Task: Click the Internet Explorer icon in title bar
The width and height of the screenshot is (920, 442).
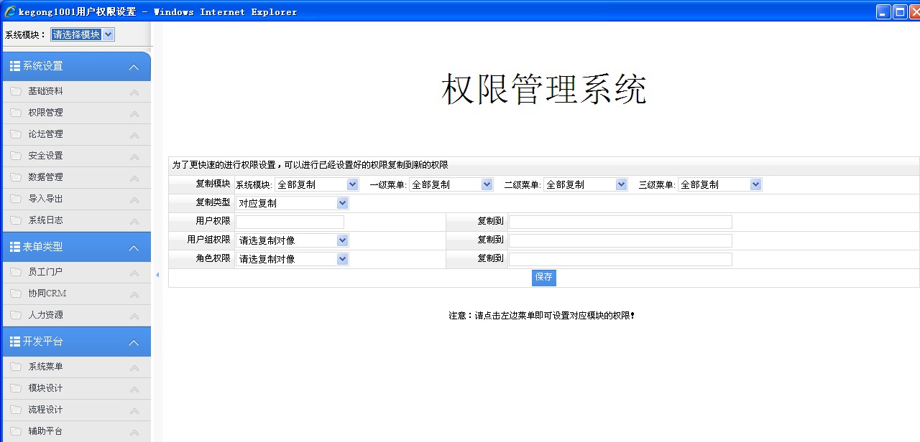Action: pyautogui.click(x=9, y=11)
